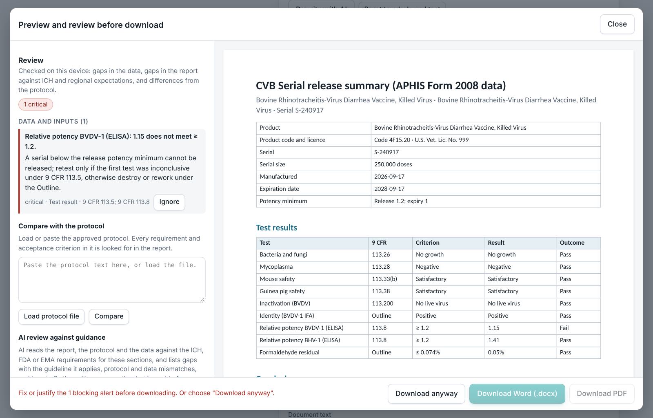Click the 'Inactivation (BVDV)' test name

pyautogui.click(x=285, y=303)
